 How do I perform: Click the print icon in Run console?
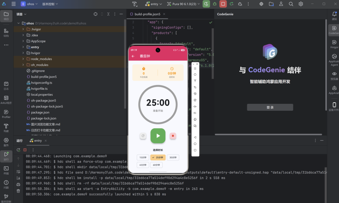pyautogui.click(x=18, y=185)
